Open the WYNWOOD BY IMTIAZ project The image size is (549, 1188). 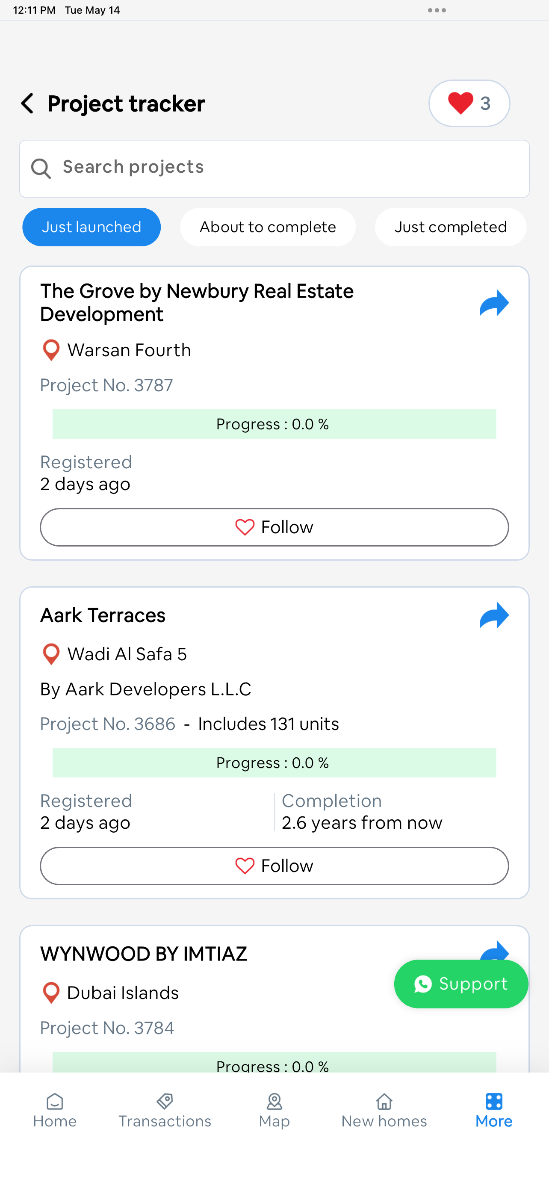(x=143, y=954)
